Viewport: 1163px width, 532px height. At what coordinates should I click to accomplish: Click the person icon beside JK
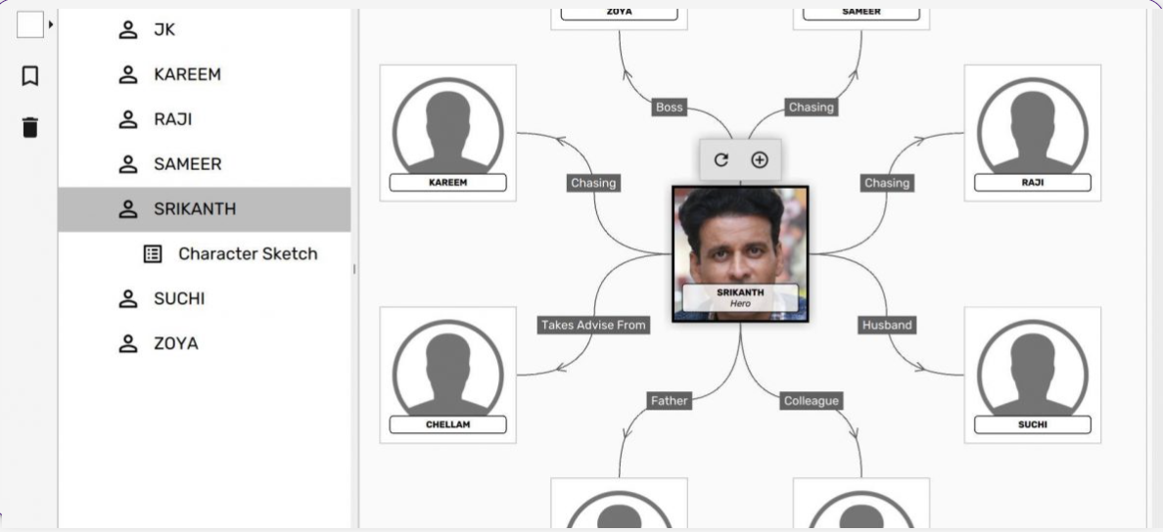(x=128, y=29)
